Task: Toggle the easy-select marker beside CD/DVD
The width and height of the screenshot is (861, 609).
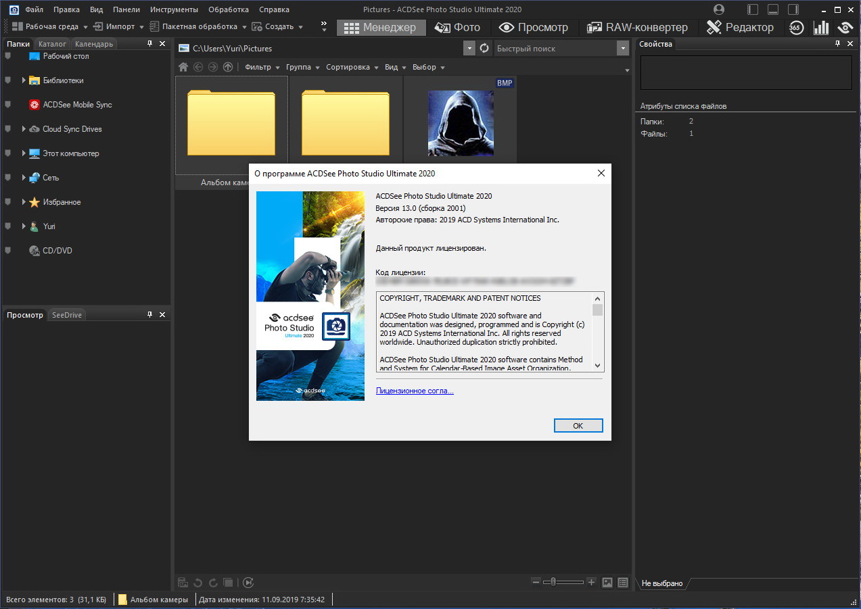Action: (x=8, y=251)
